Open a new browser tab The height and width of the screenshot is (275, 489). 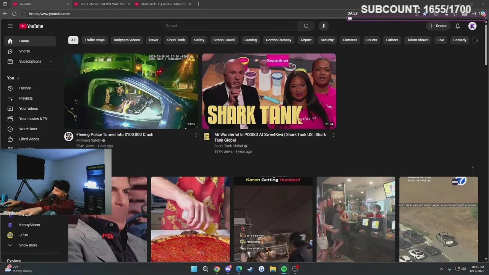coord(198,4)
